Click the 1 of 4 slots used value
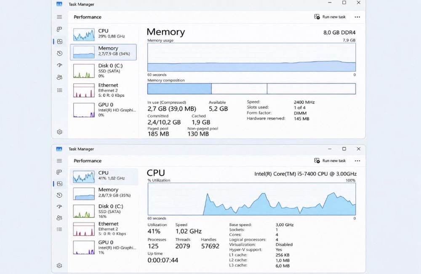Screen dimensions: 421x274 pos(300,107)
